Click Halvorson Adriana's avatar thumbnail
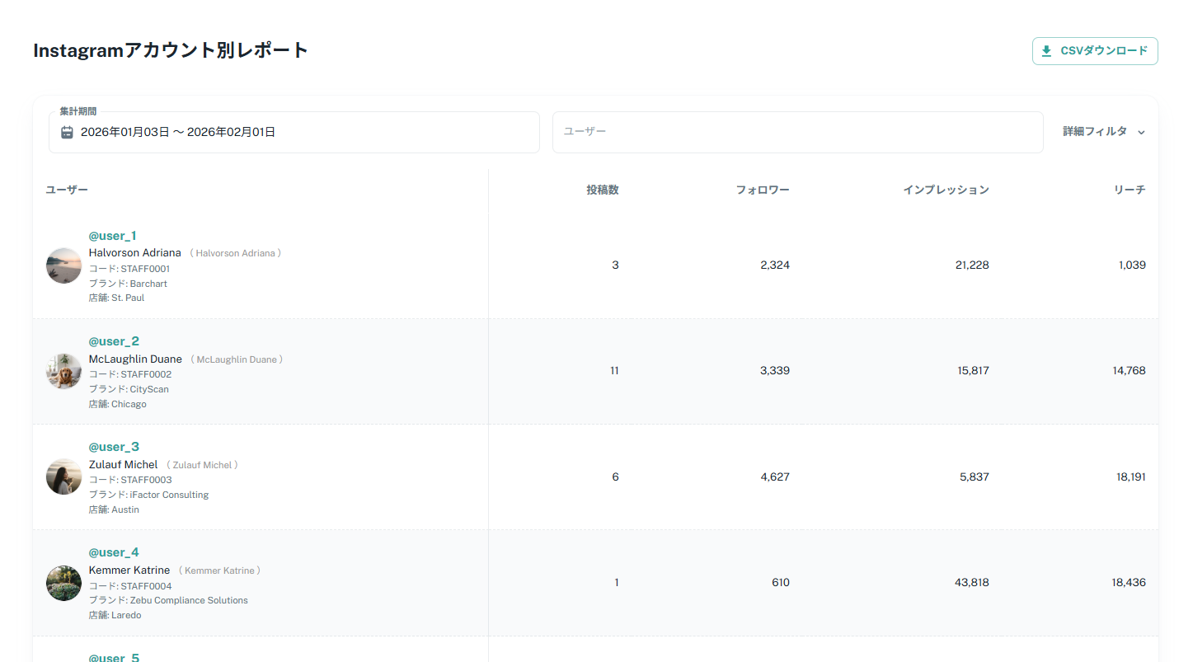This screenshot has width=1193, height=662. 63,265
